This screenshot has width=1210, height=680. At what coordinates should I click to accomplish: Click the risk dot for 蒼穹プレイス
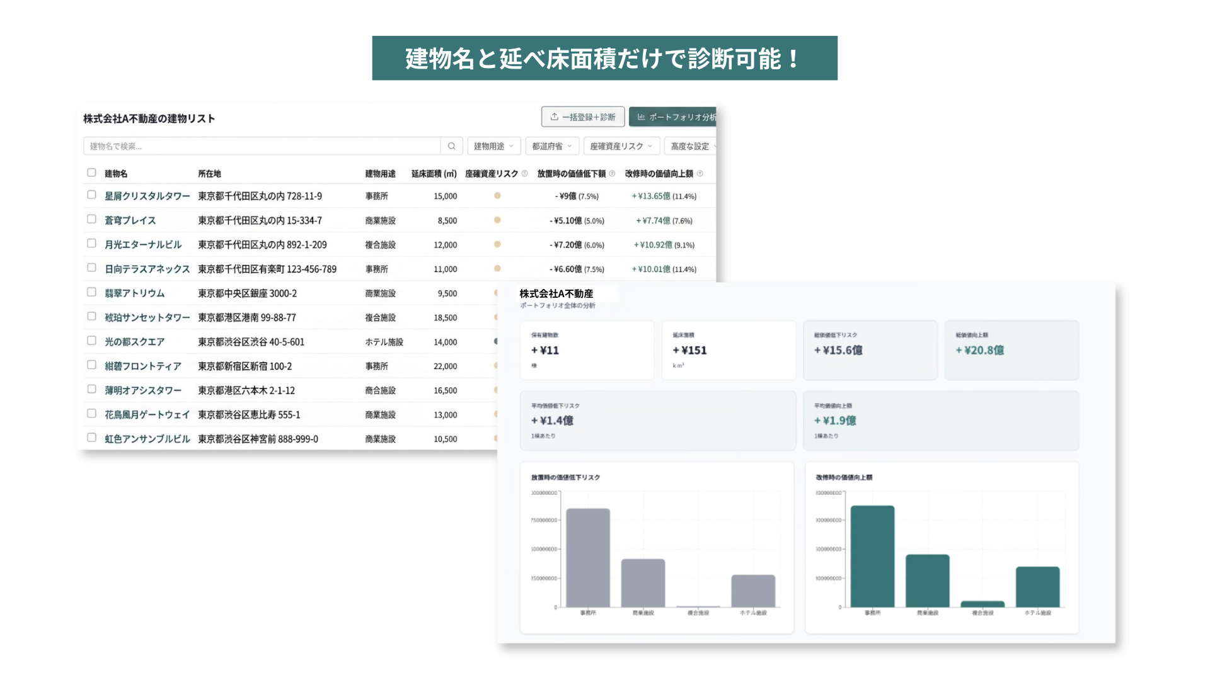(x=497, y=220)
